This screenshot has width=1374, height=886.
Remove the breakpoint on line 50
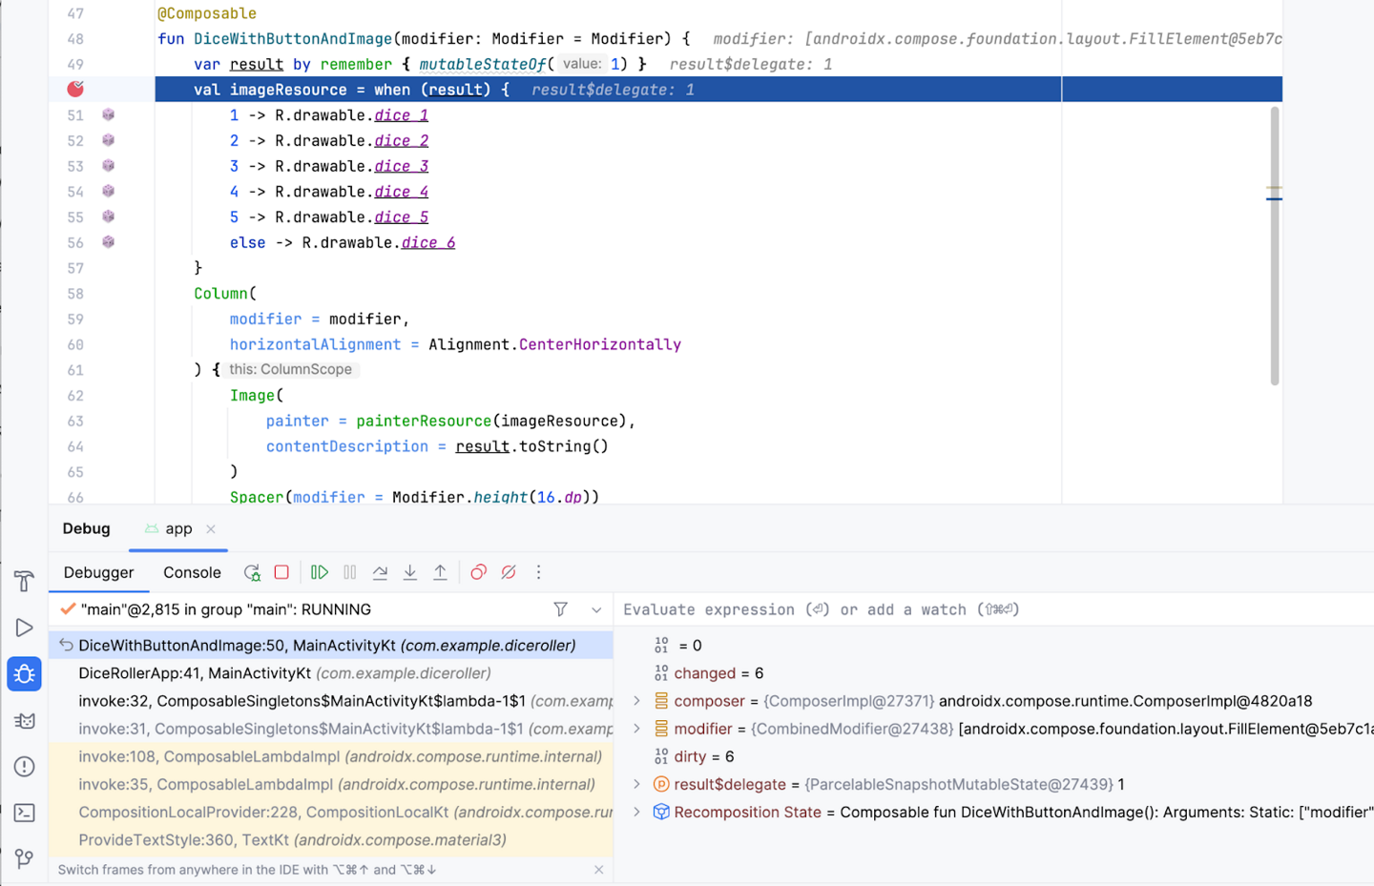click(x=75, y=89)
